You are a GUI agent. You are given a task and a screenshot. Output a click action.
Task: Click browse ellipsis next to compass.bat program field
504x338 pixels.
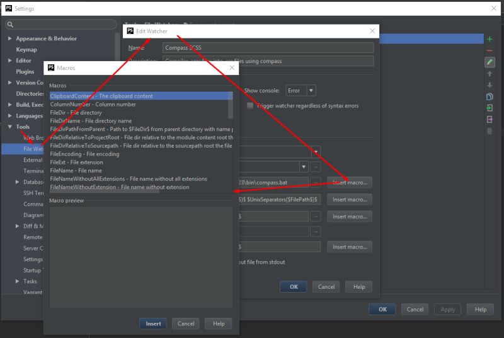316,182
